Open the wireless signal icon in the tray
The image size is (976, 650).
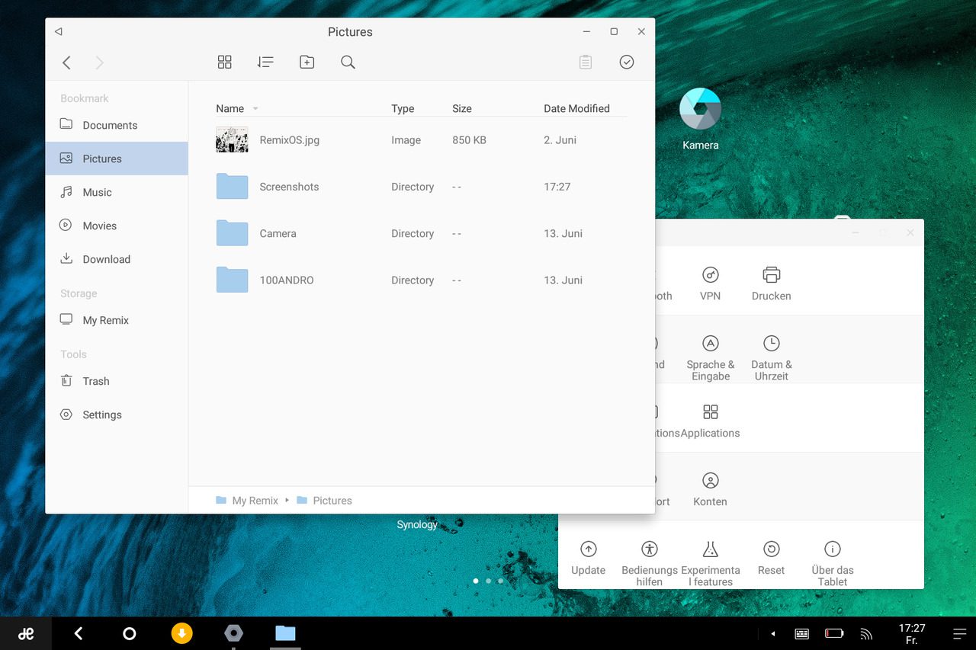pos(866,633)
